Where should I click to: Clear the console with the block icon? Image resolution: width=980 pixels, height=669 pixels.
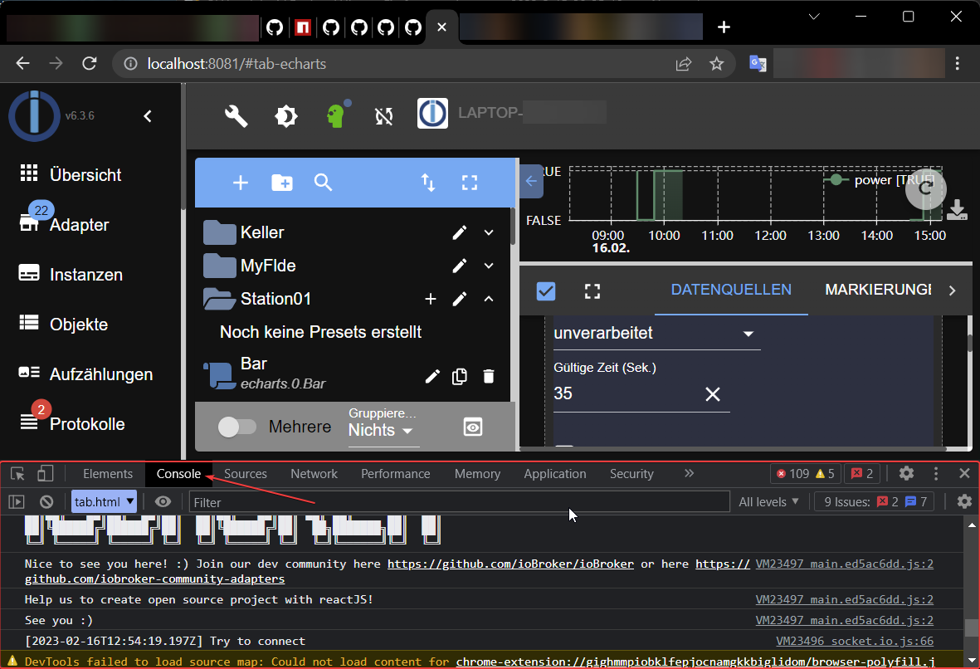click(x=46, y=501)
